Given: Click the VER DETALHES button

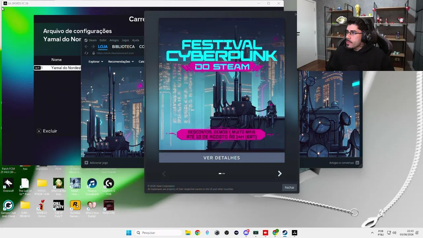Looking at the screenshot, I should coord(222,158).
